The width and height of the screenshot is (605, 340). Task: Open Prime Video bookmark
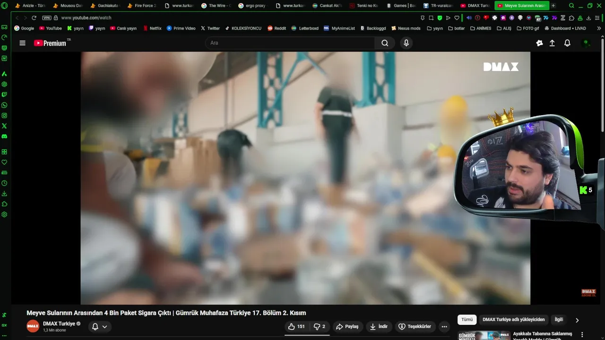click(x=181, y=28)
